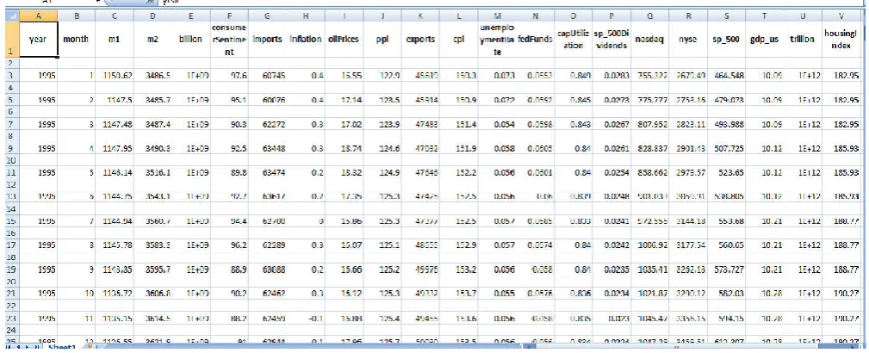Image resolution: width=869 pixels, height=353 pixels.
Task: Click column letter A header
Action: (38, 16)
